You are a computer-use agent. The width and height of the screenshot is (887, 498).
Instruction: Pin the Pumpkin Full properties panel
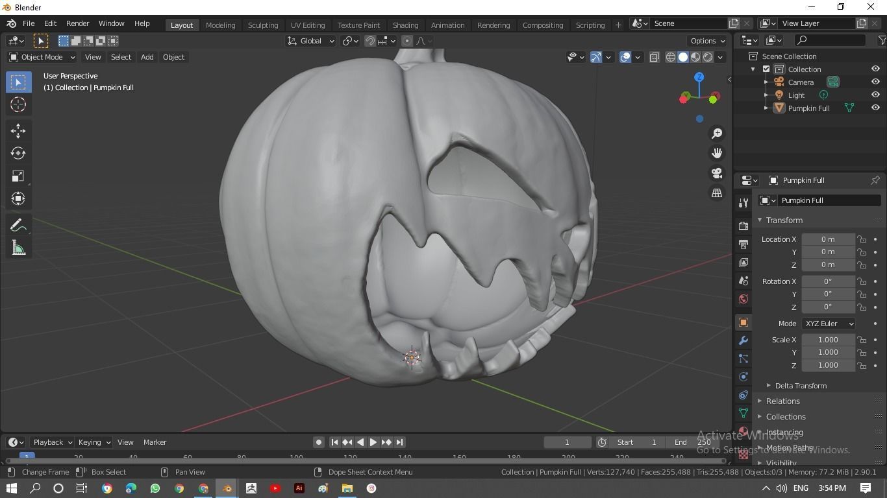pyautogui.click(x=875, y=180)
